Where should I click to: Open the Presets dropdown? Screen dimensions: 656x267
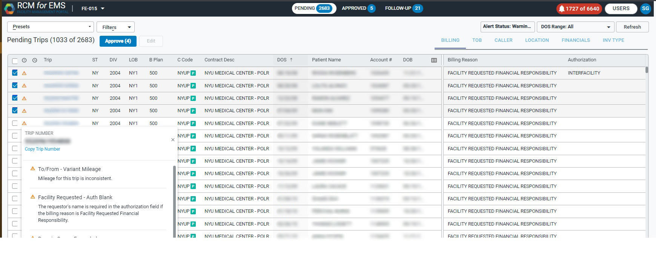(x=51, y=27)
